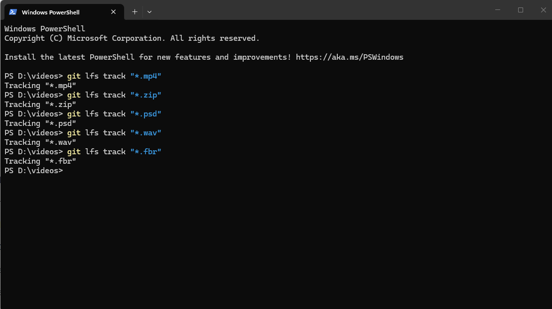Click the command git lfs track "*.fbr"
Viewport: 552px width, 309px height.
(x=114, y=152)
